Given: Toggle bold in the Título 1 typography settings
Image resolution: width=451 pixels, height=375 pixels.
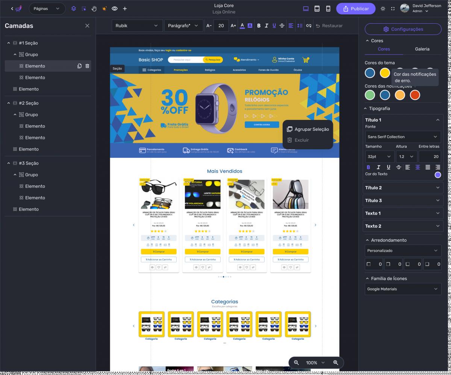Looking at the screenshot, I should (368, 167).
